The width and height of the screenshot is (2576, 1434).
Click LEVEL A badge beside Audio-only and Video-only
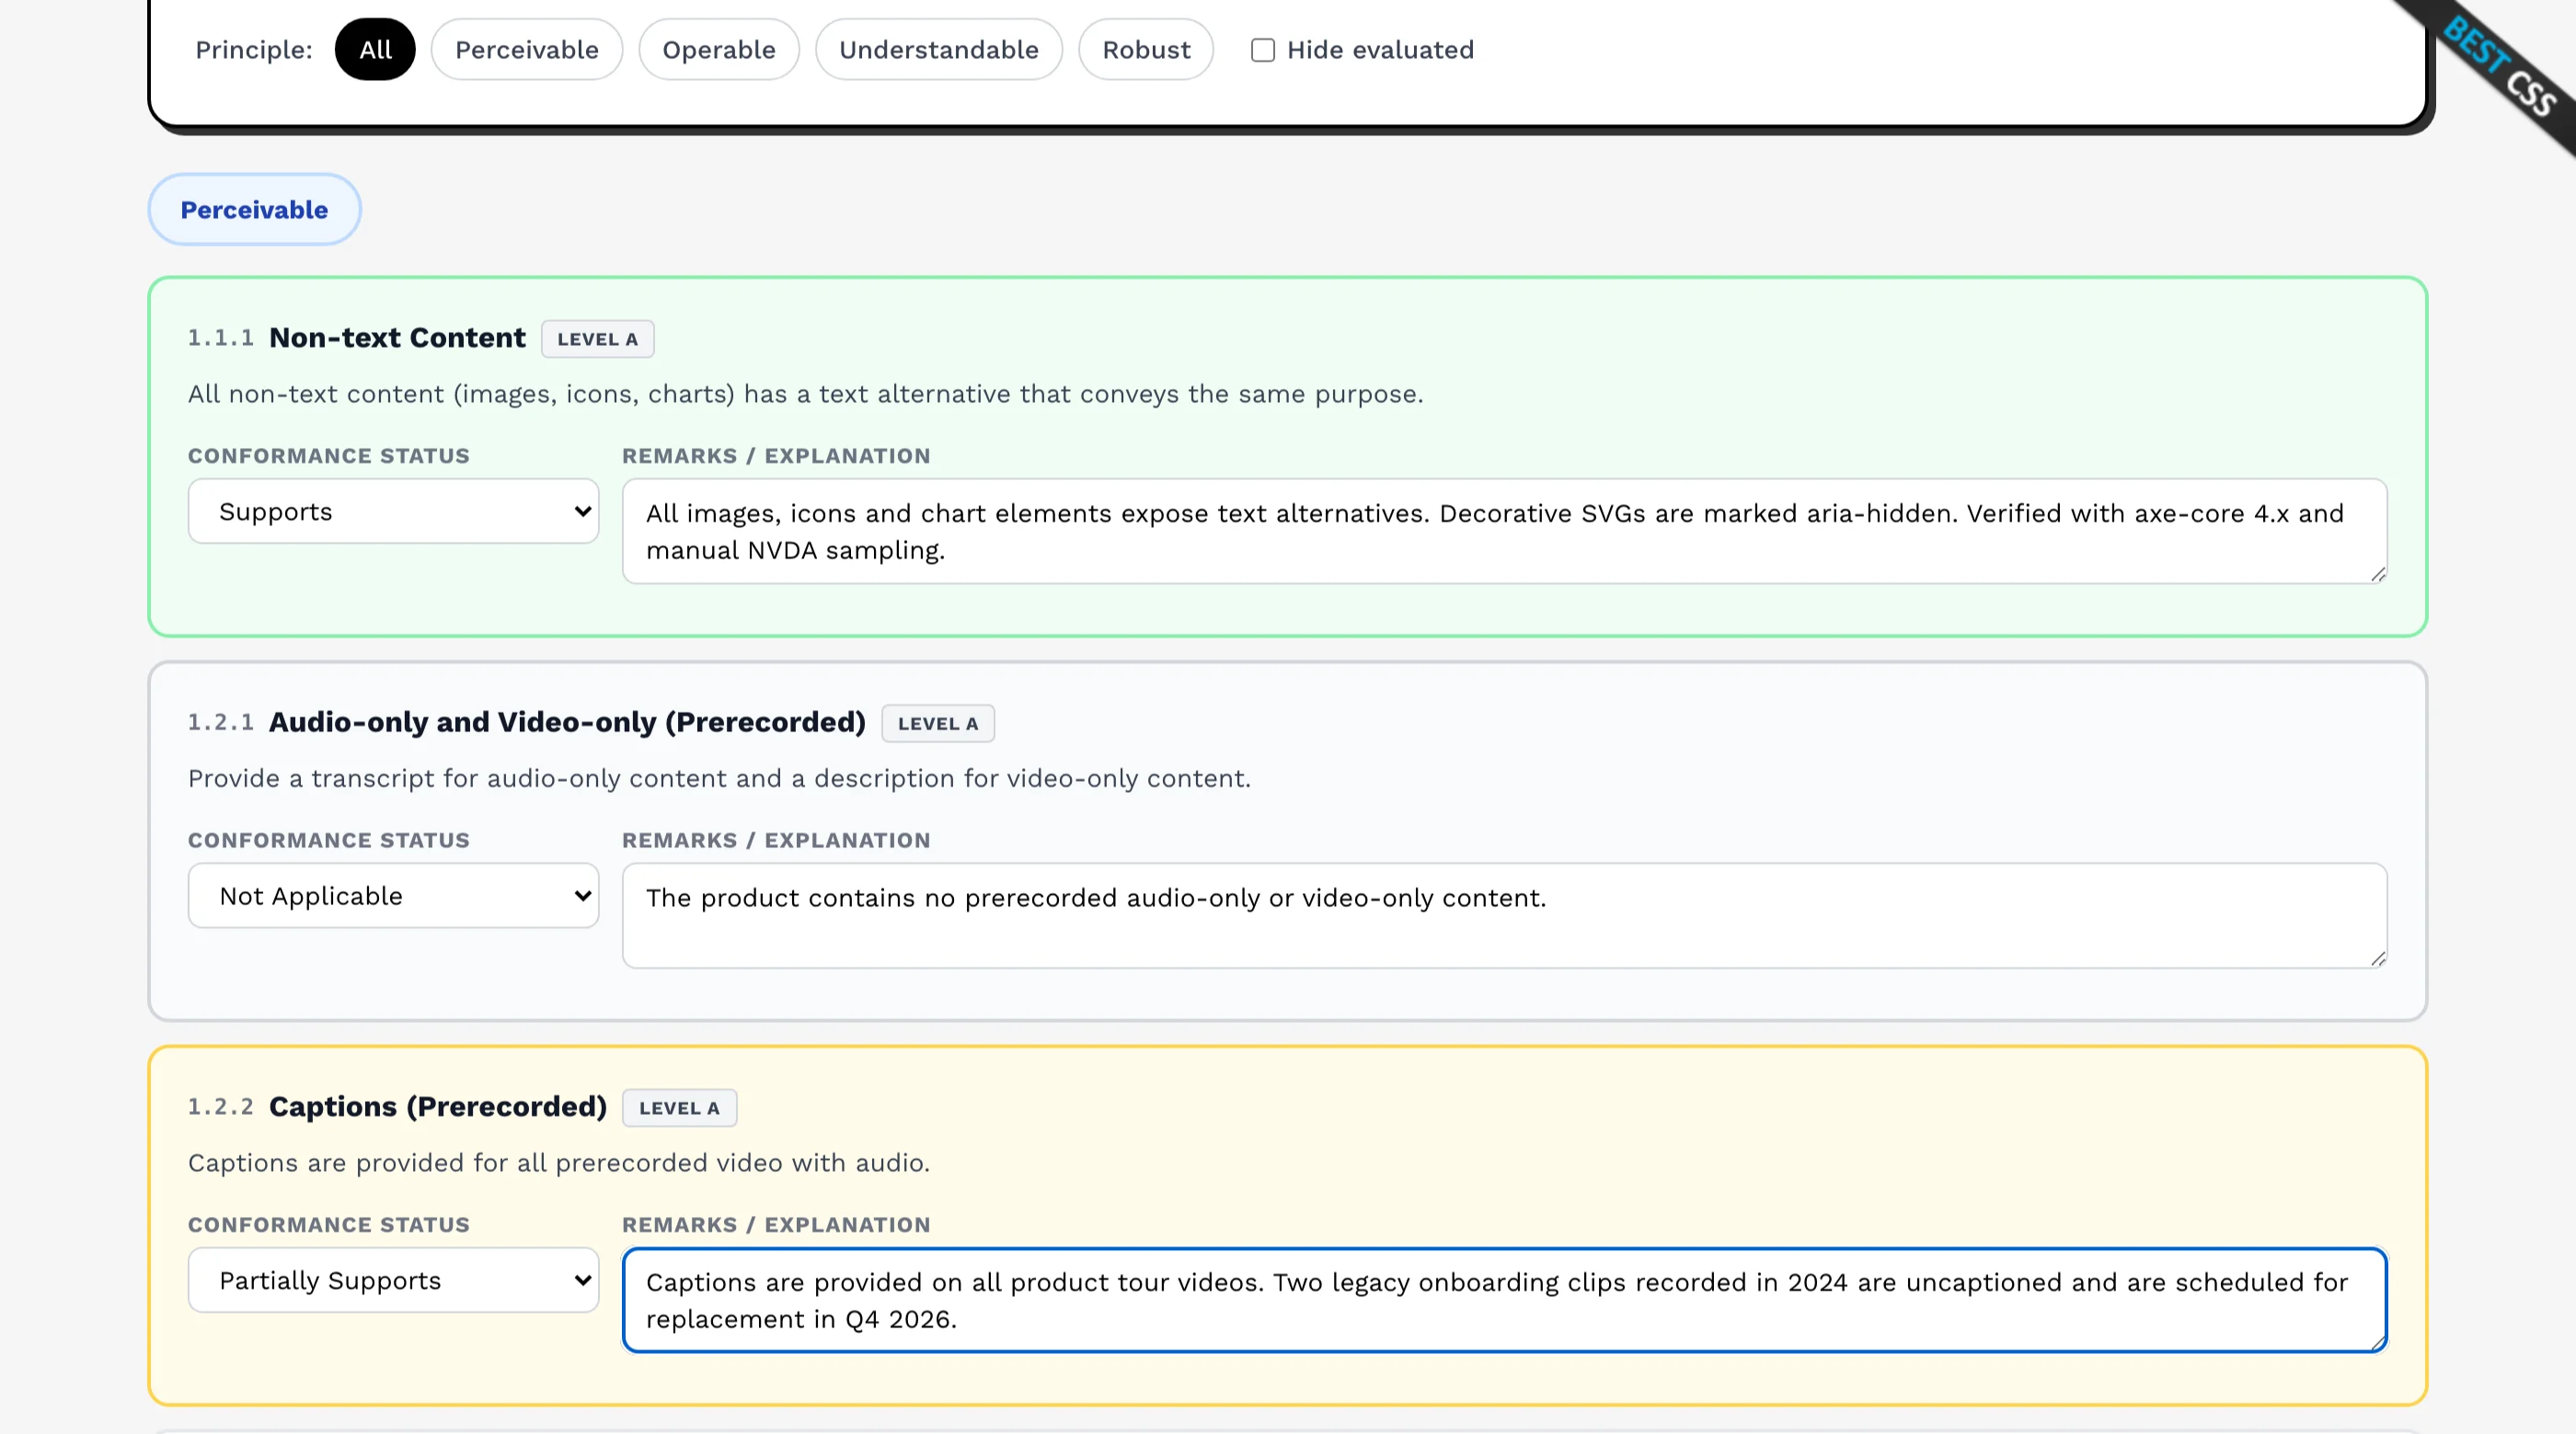[x=938, y=724]
